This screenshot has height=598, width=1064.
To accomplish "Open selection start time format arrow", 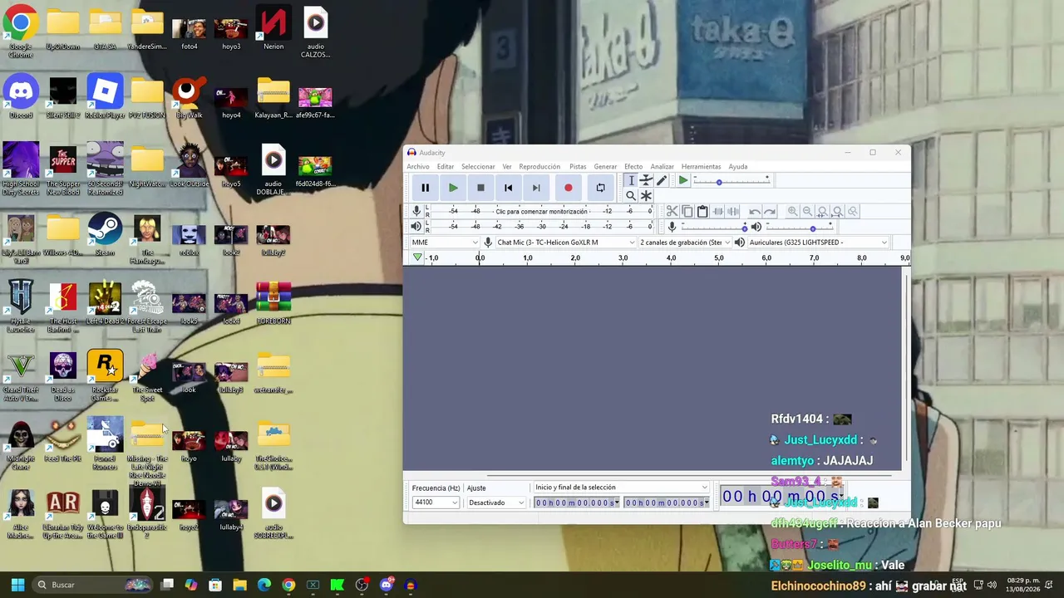I will tap(616, 503).
